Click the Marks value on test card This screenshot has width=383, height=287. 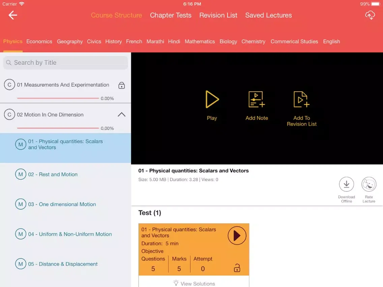tap(179, 269)
